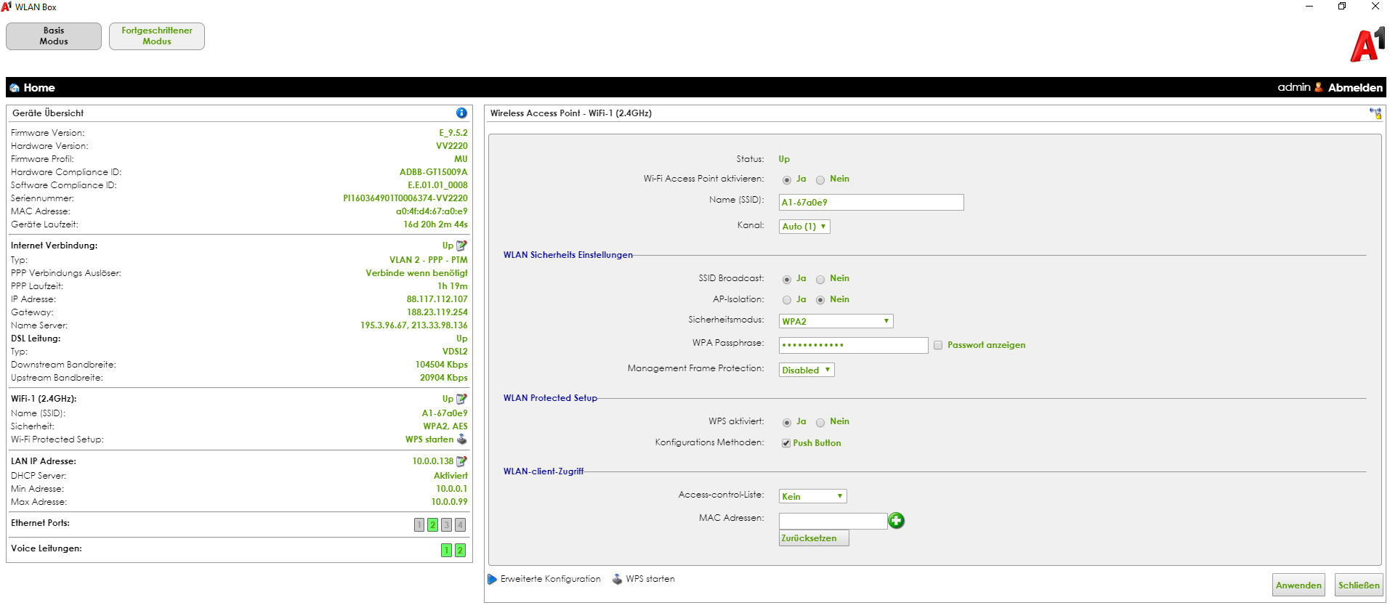Switch to Basis Modus
Viewport: 1390px width, 608px height.
tap(54, 36)
